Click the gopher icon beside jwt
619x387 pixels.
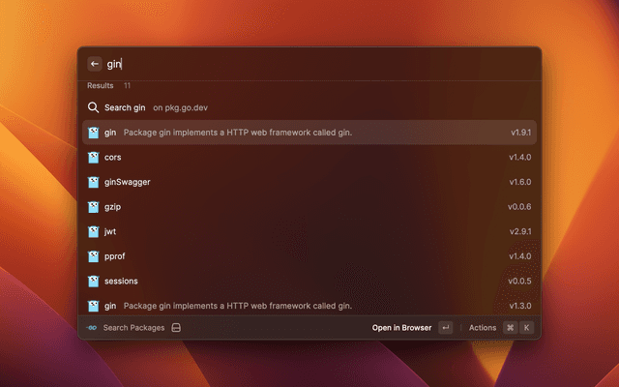coord(94,232)
